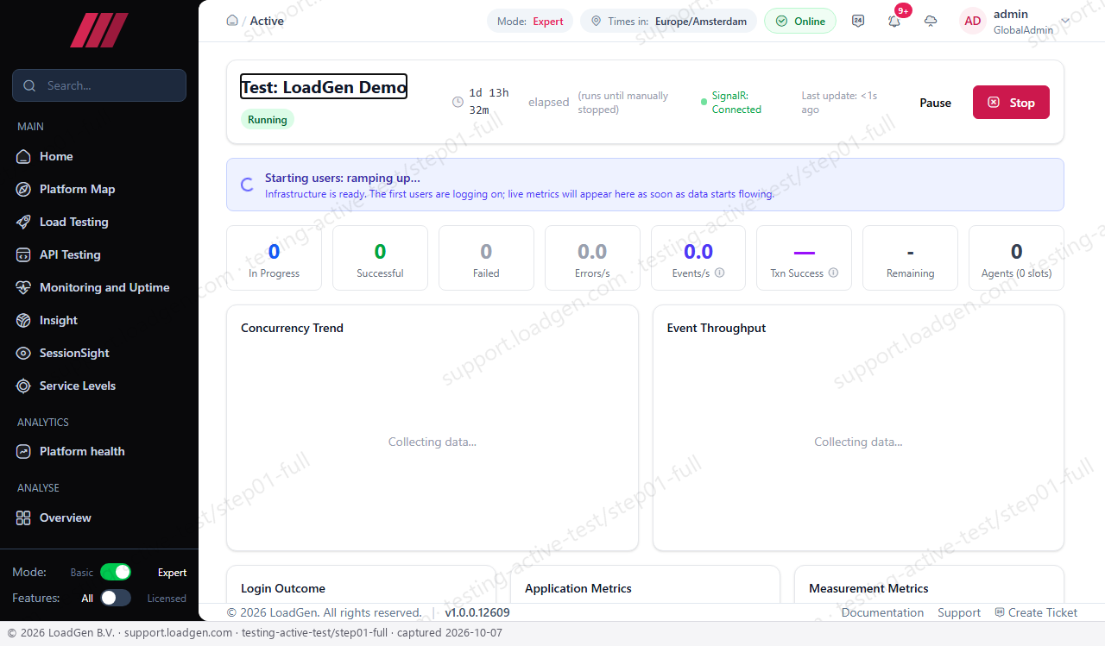Toggle the All/Licensed features switch
This screenshot has width=1105, height=646.
tap(116, 598)
